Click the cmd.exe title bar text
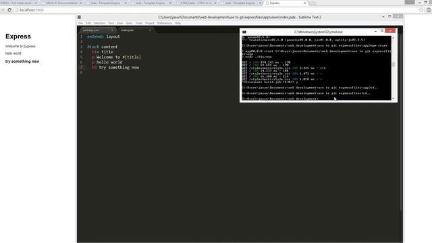The width and height of the screenshot is (432, 243). click(318, 32)
